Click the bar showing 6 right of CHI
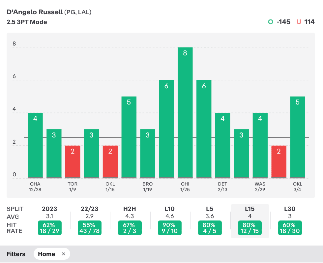323x263 pixels. pyautogui.click(x=204, y=129)
